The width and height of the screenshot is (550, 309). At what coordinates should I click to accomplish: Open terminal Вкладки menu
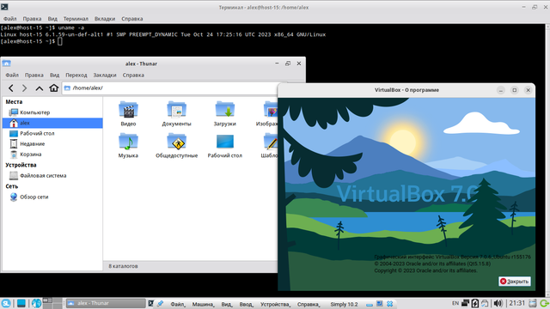105,19
